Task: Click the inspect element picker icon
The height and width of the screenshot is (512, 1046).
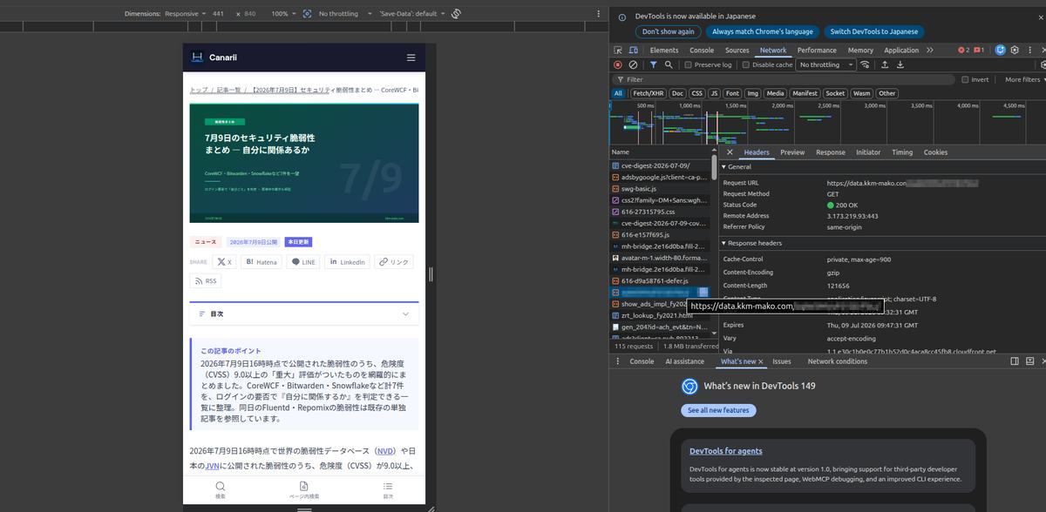Action: tap(618, 51)
